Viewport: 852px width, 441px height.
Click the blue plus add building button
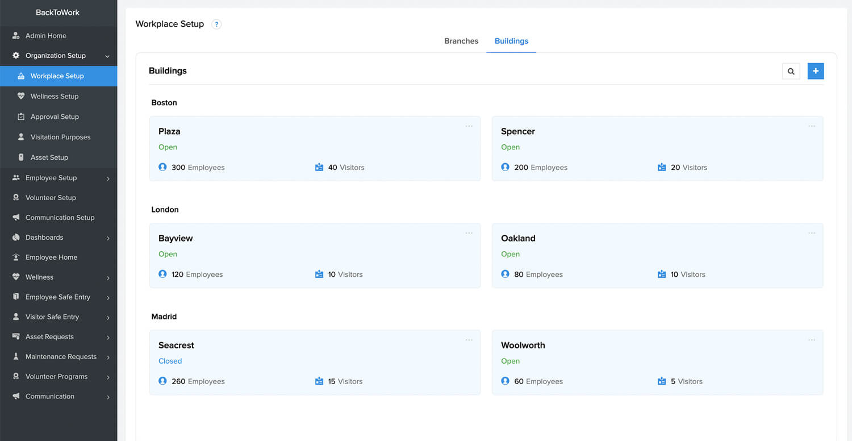point(816,71)
